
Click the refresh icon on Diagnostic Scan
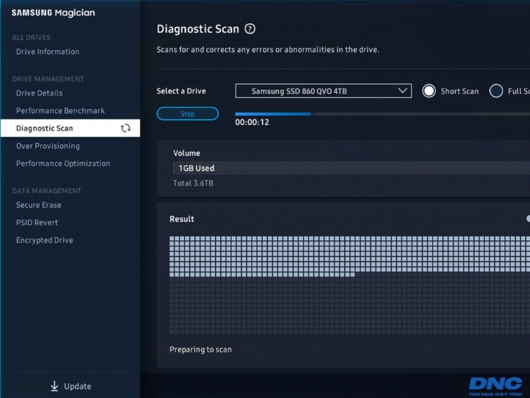coord(126,128)
